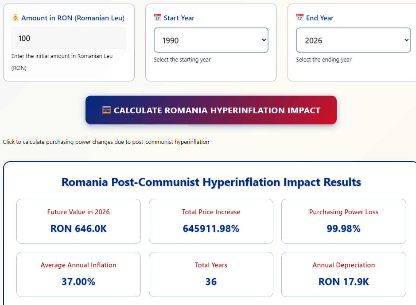Click the 'Click to calculate purchasing power' caption
This screenshot has width=416, height=305.
106,142
